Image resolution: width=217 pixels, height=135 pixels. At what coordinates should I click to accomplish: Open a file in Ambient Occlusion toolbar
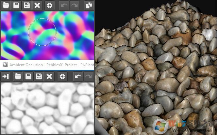tap(18, 76)
